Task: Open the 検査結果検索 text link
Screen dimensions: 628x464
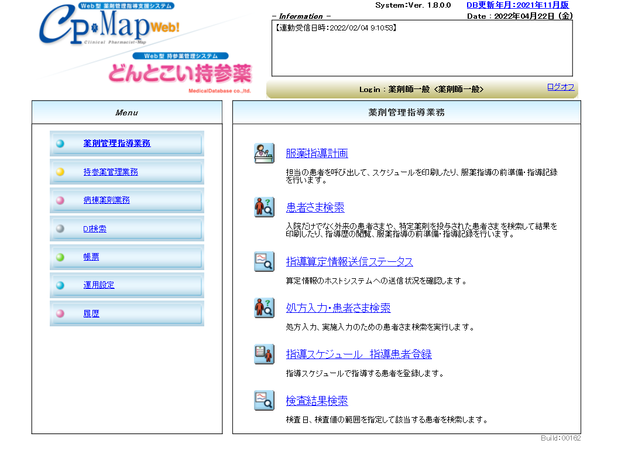Action: coord(317,401)
